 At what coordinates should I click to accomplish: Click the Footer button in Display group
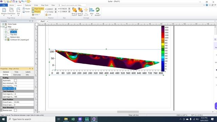(x=26, y=12)
